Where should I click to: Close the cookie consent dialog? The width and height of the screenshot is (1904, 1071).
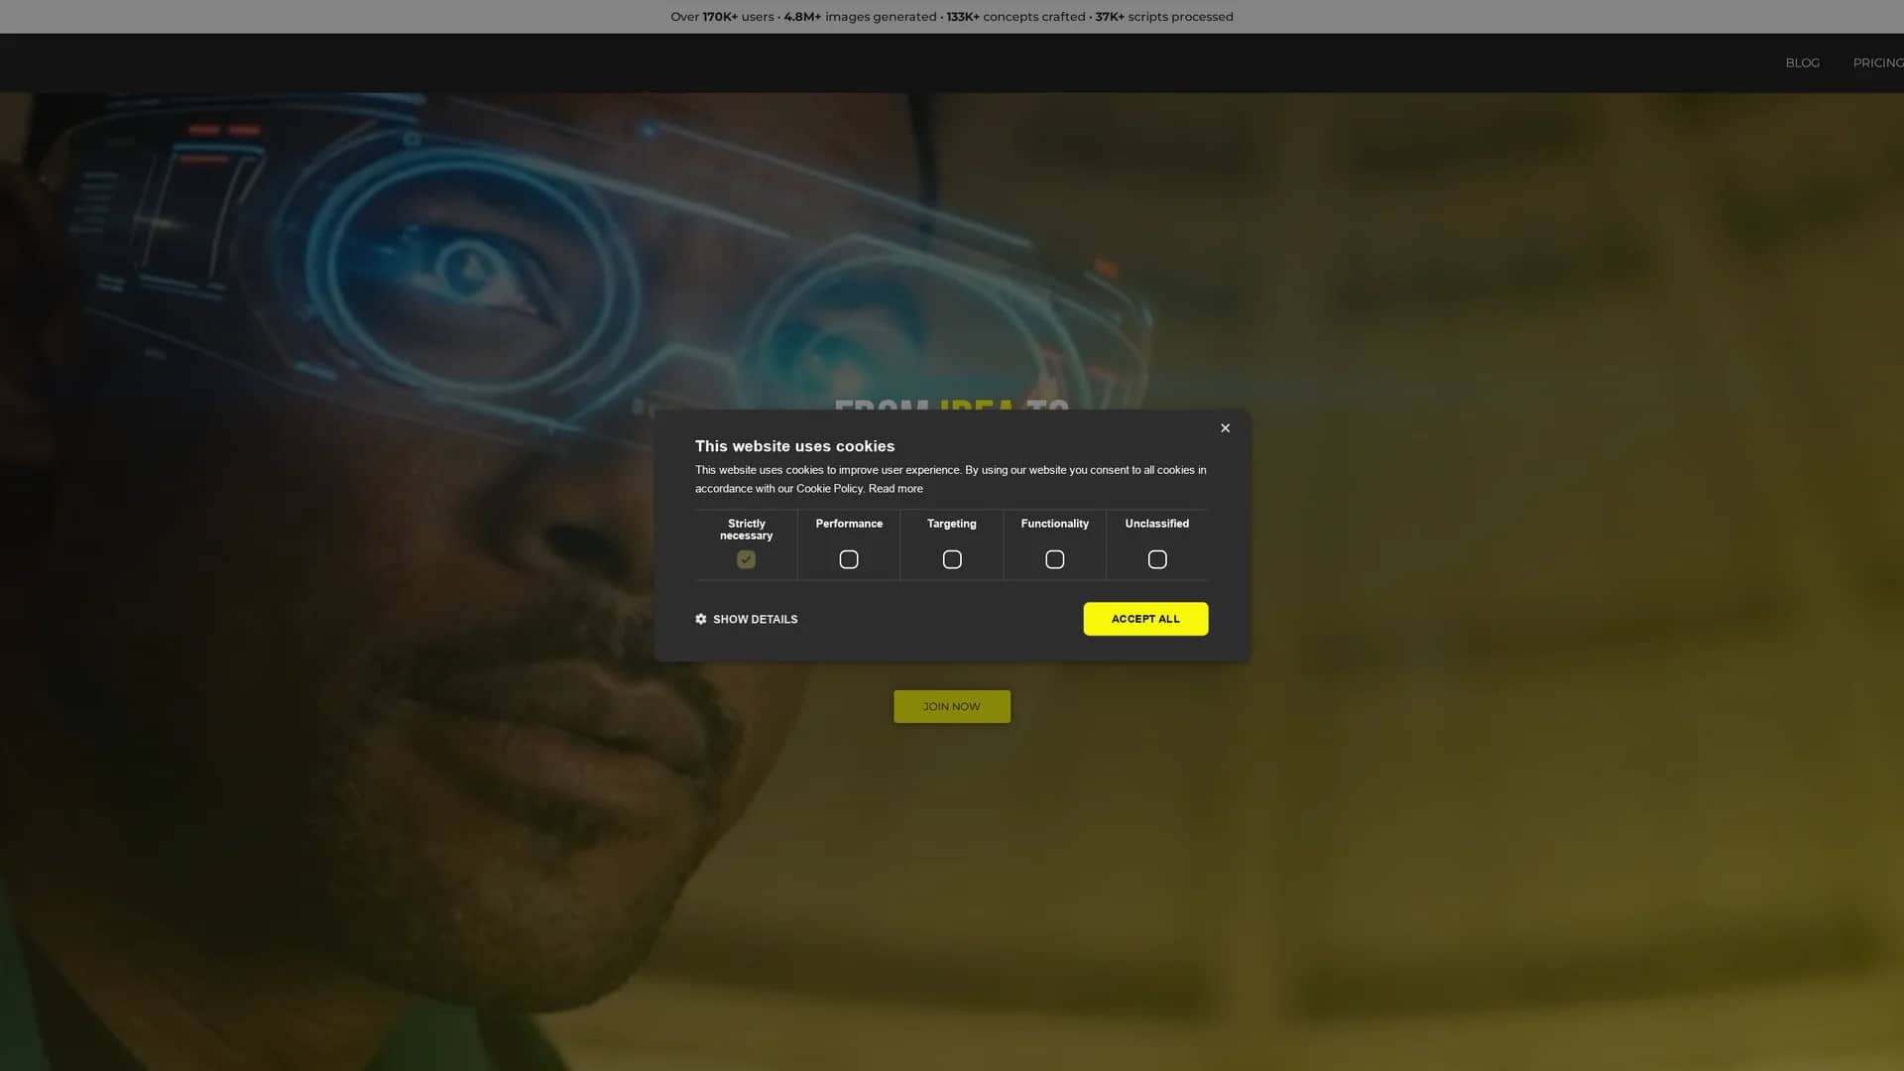pos(1225,428)
